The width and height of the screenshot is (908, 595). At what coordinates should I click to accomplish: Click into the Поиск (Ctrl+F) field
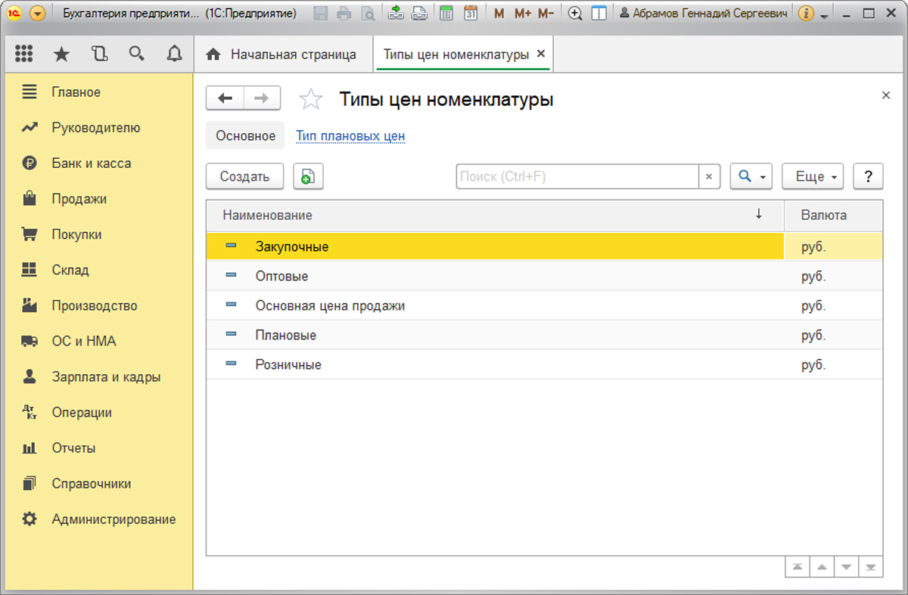click(x=577, y=176)
